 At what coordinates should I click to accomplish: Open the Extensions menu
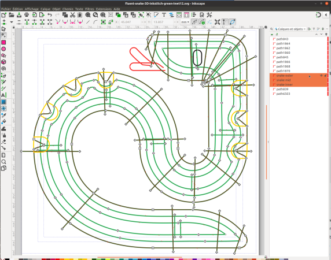[x=104, y=9]
